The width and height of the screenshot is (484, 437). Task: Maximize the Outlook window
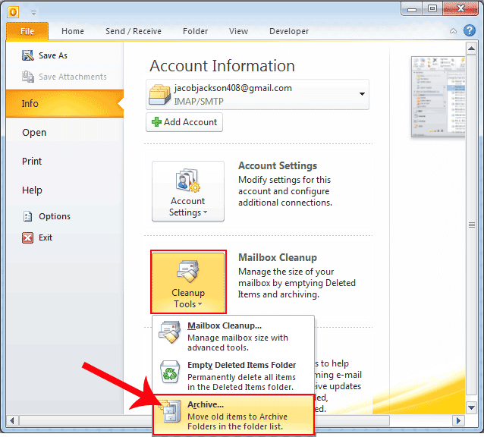coord(432,8)
